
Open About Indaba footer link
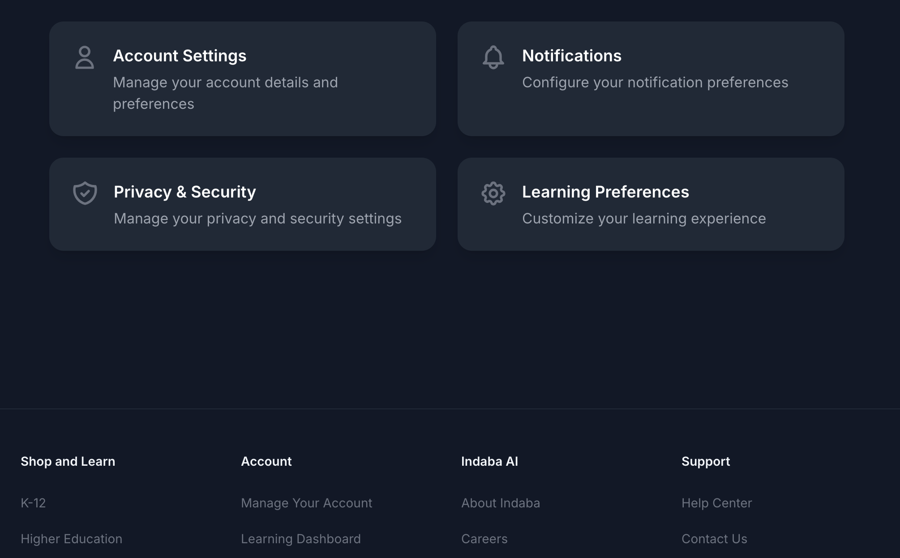click(x=500, y=503)
